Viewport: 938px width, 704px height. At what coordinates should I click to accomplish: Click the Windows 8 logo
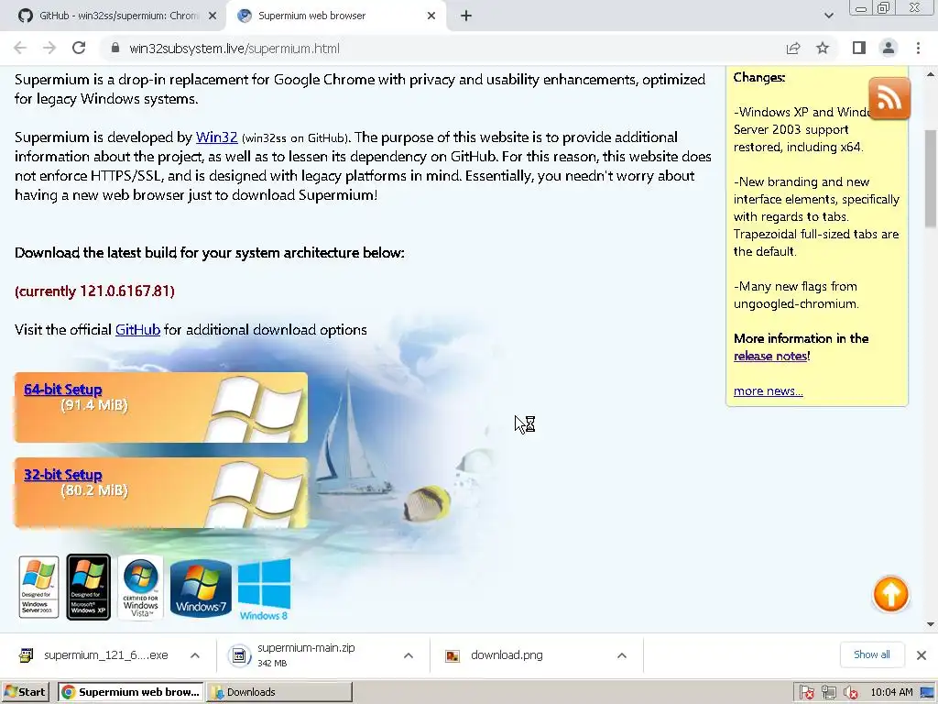(264, 589)
